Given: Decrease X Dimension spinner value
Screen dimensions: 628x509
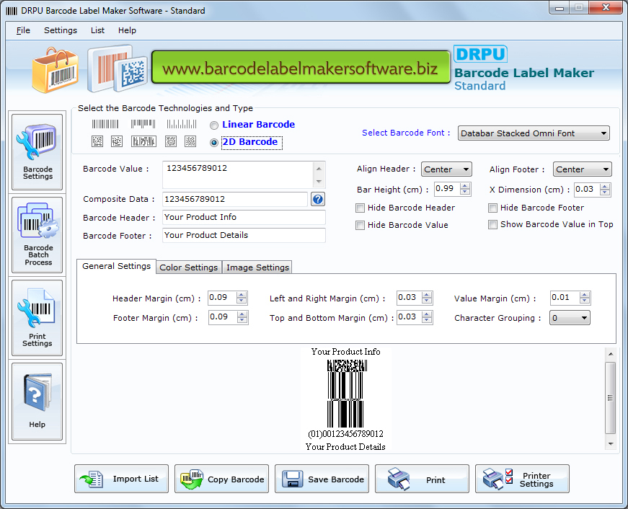Looking at the screenshot, I should click(605, 192).
